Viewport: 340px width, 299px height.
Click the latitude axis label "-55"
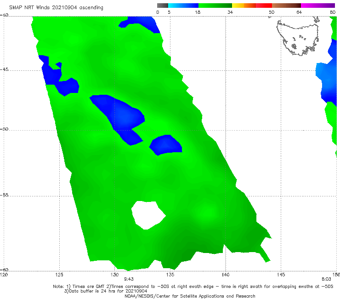click(4, 195)
